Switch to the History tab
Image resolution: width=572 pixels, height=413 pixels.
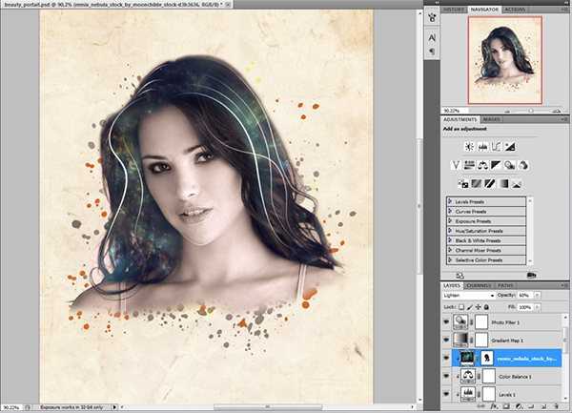(454, 10)
